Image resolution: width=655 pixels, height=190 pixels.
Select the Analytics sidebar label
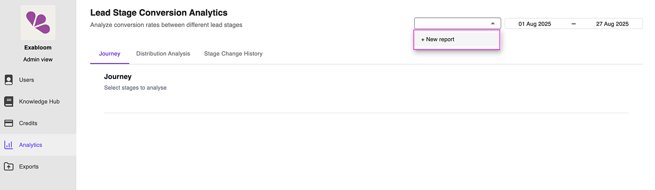(30, 145)
